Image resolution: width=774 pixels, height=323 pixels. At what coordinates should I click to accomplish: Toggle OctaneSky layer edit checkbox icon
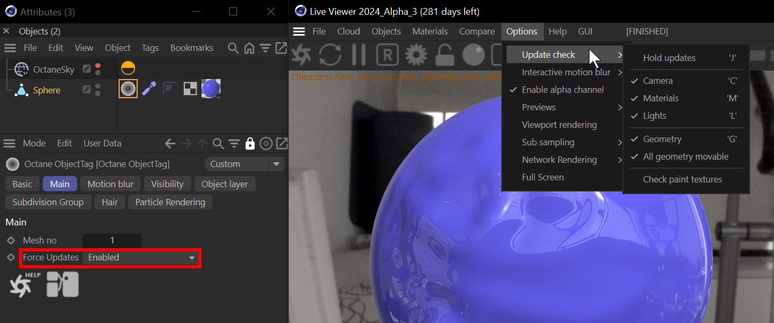[87, 69]
